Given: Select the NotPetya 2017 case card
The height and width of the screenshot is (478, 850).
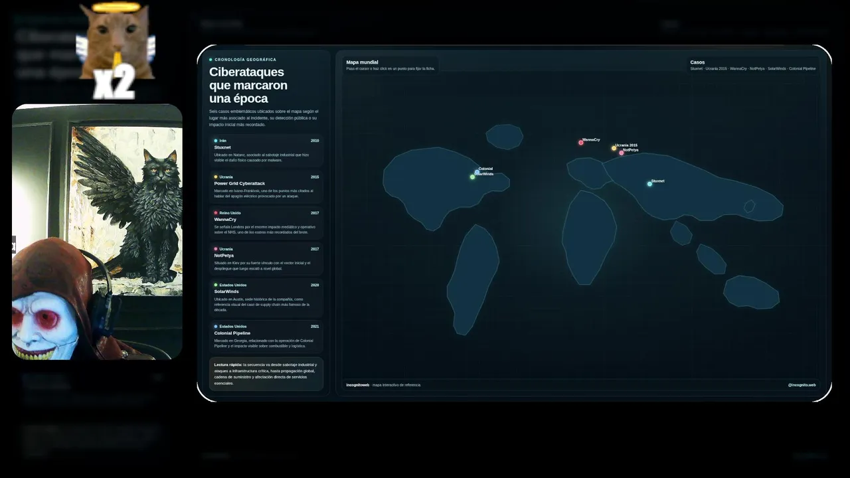Looking at the screenshot, I should (x=266, y=260).
